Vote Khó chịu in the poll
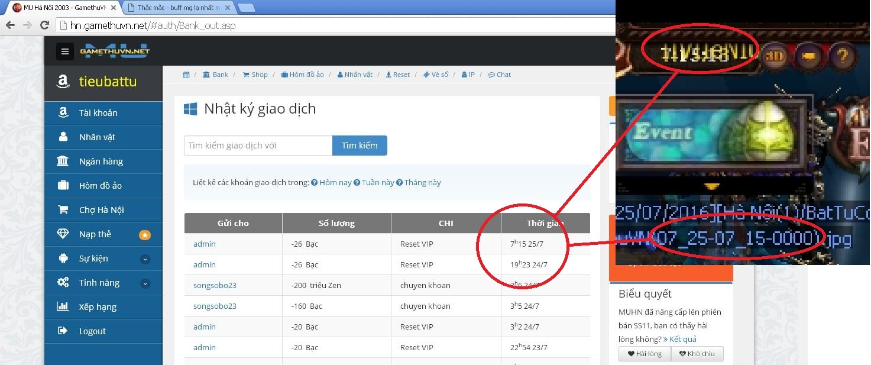The image size is (871, 365). [x=697, y=354]
